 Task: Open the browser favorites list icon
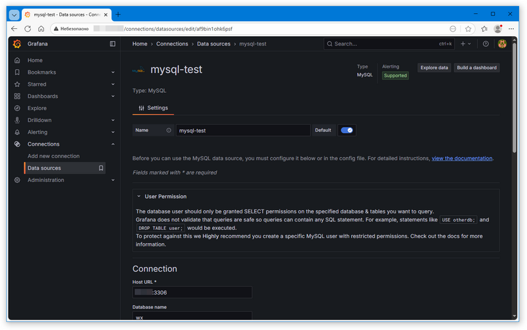coord(484,29)
